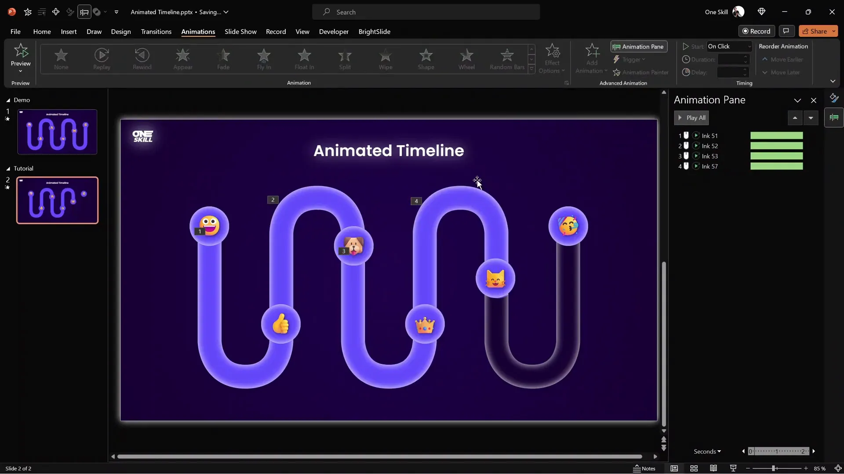This screenshot has height=474, width=844.
Task: Click the Microsoft Premium diamond icon
Action: click(x=762, y=12)
